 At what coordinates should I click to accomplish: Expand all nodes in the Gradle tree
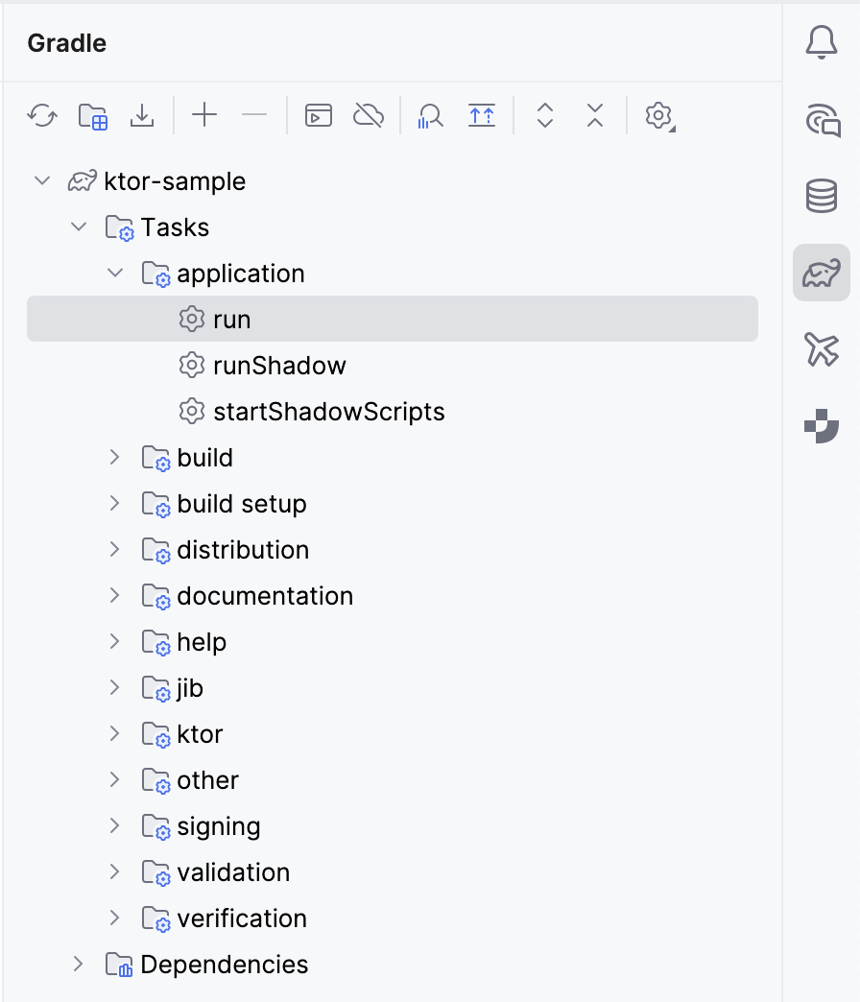(x=544, y=115)
